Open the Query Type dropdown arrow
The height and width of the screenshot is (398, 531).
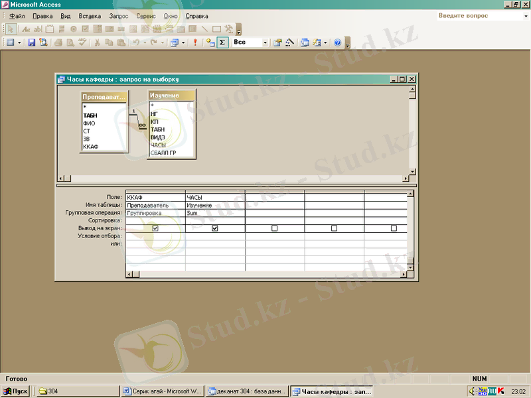(x=183, y=42)
